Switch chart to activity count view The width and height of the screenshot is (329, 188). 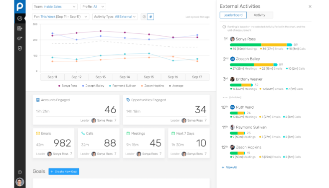coord(151,17)
